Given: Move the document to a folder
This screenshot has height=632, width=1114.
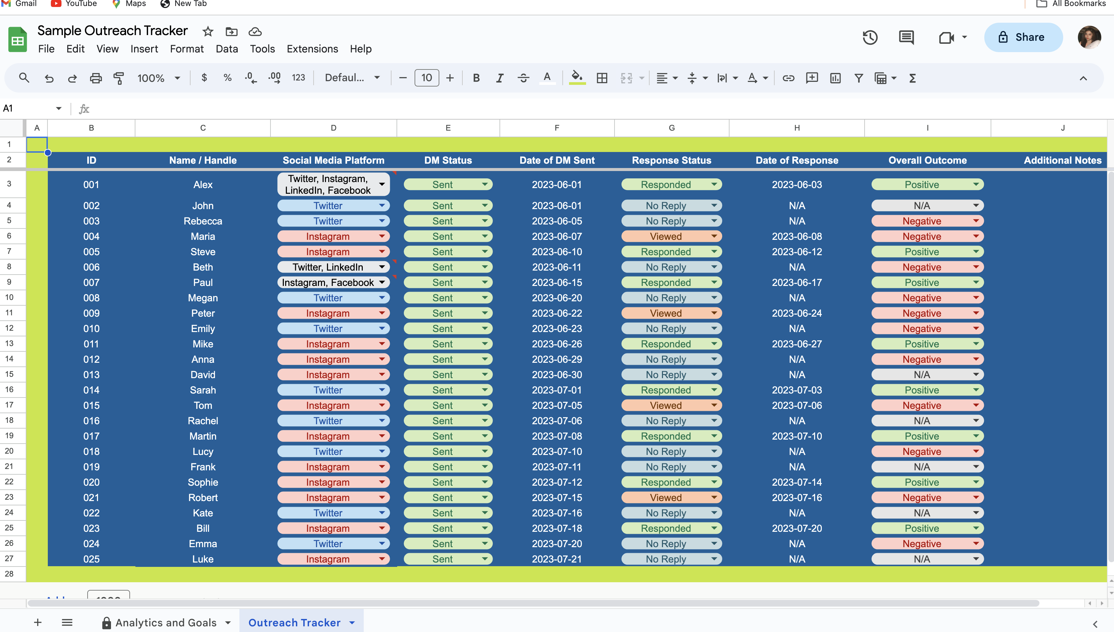Looking at the screenshot, I should coord(231,32).
